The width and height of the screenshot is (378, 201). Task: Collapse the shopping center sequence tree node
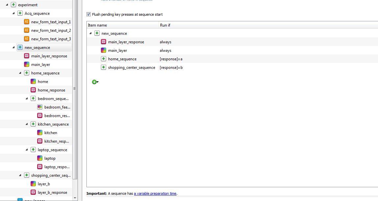point(20,175)
